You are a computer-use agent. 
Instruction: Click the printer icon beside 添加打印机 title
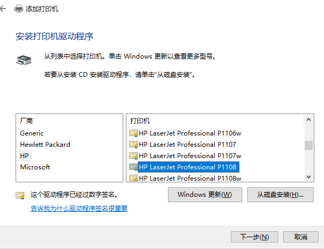tap(19, 9)
